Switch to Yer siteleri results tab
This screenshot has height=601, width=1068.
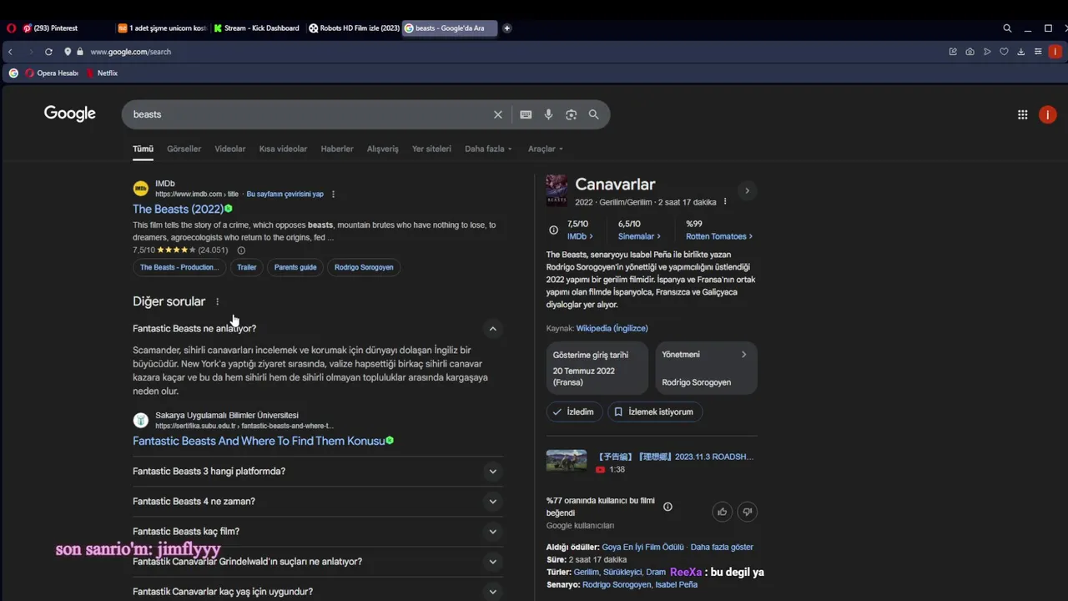coord(431,149)
